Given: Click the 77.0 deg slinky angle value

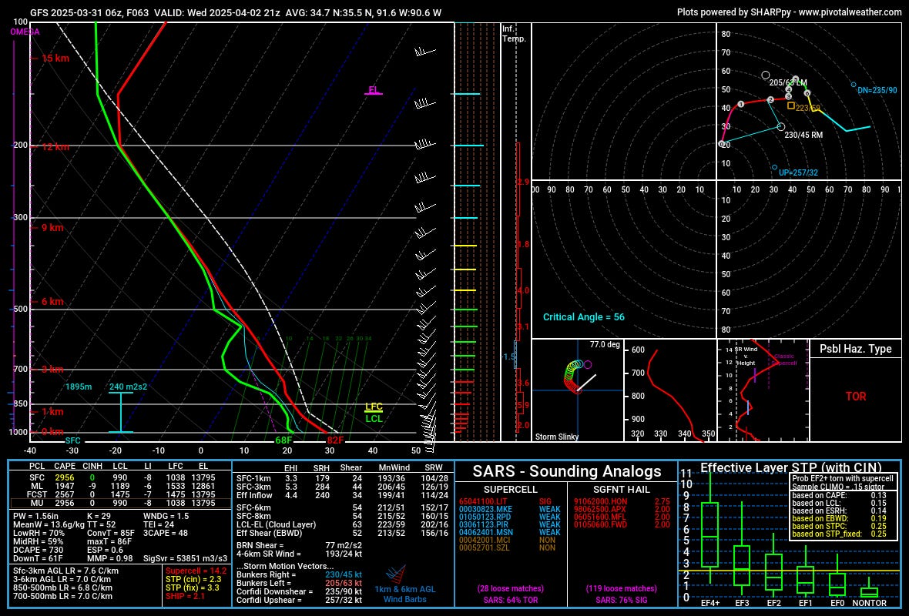Looking at the screenshot, I should (x=605, y=344).
